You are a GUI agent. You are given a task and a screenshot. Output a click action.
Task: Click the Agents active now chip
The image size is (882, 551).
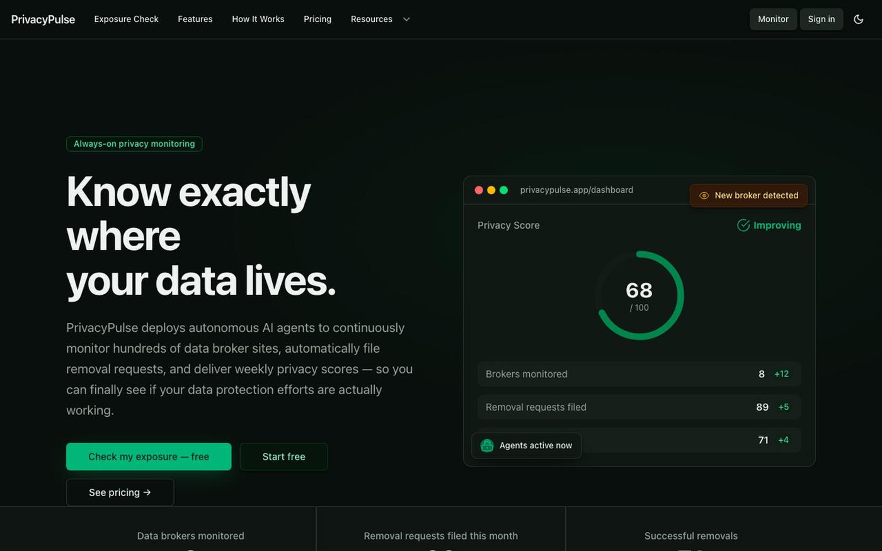[x=526, y=445]
